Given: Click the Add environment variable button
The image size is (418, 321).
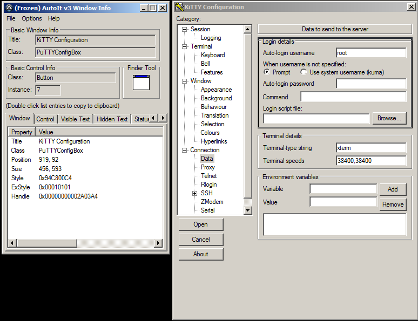Looking at the screenshot, I should coord(393,189).
